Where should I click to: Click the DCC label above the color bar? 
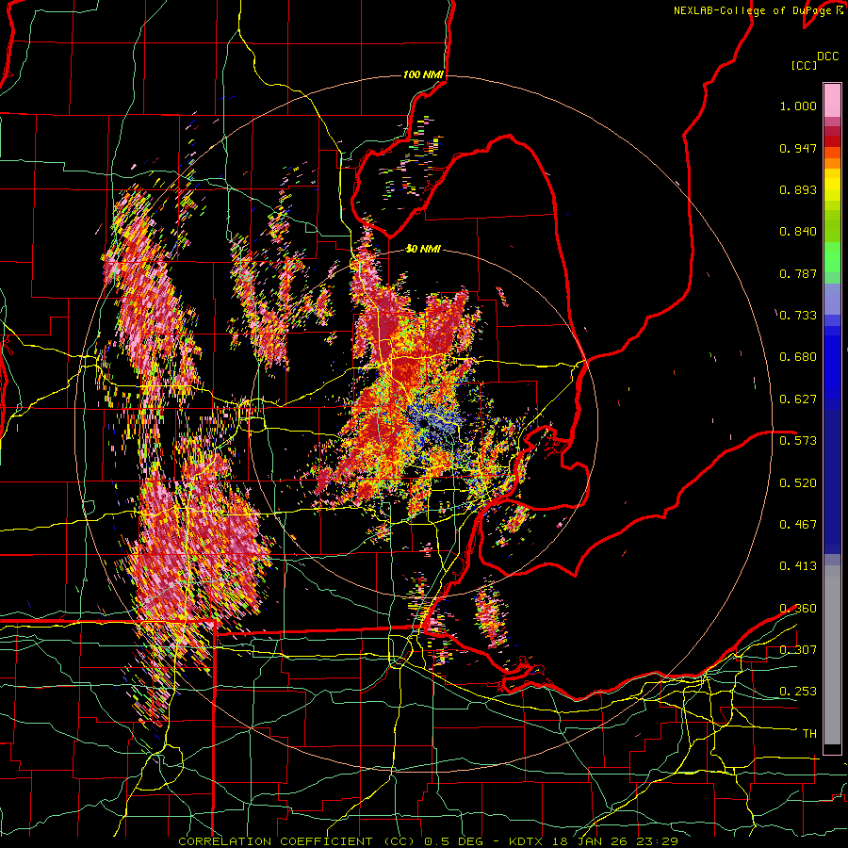[x=827, y=57]
